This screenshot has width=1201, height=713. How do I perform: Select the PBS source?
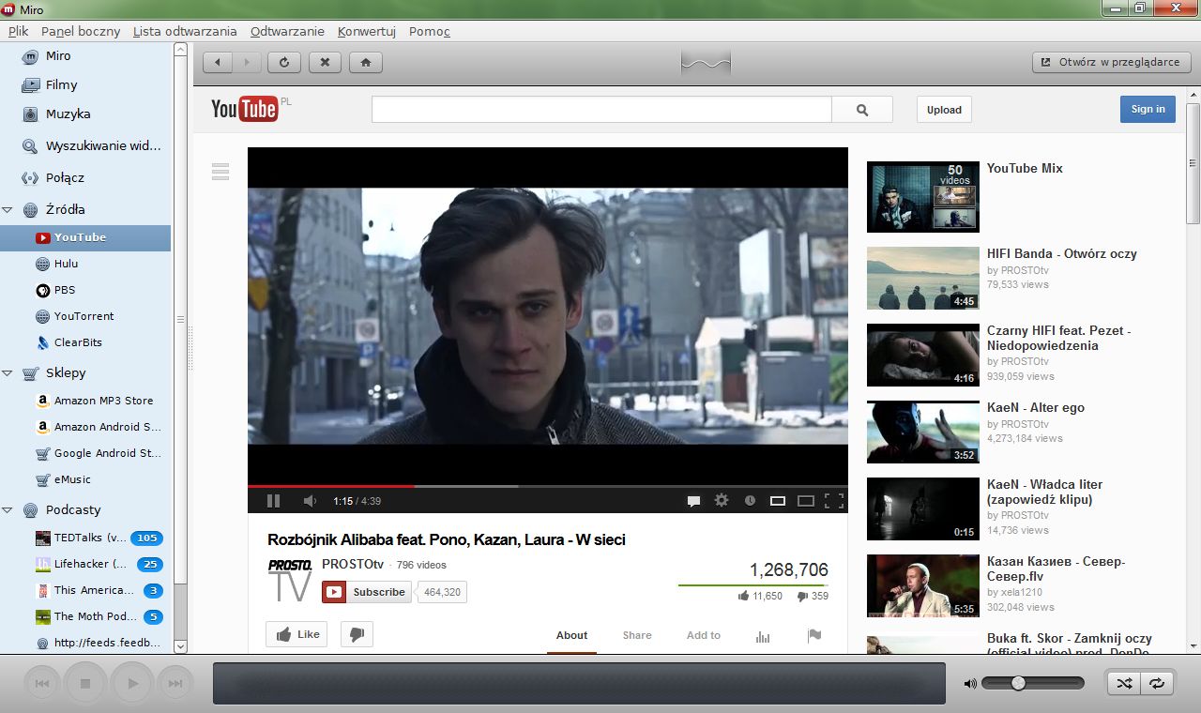[x=85, y=290]
